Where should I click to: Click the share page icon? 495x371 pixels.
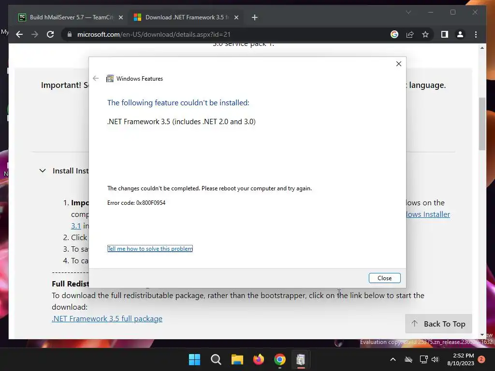(410, 34)
